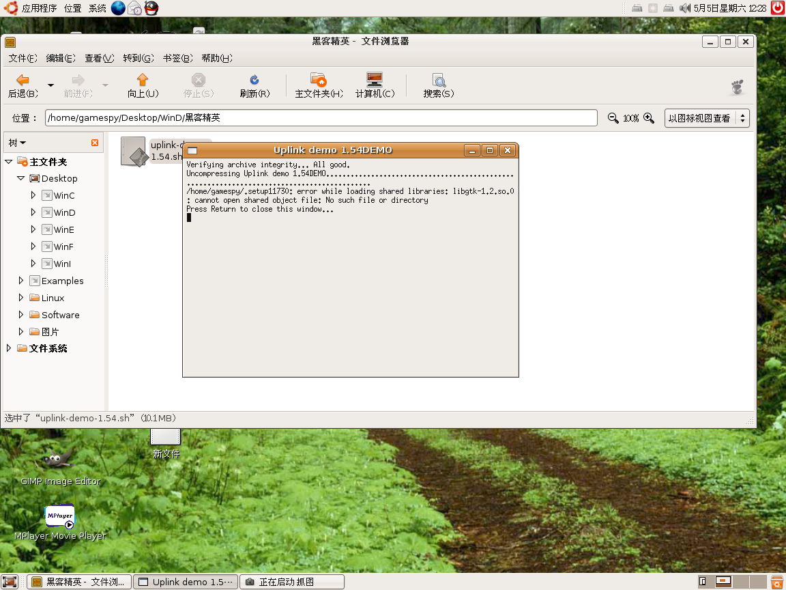Click the Up (向上) arrow icon
The height and width of the screenshot is (590, 786).
pyautogui.click(x=143, y=80)
